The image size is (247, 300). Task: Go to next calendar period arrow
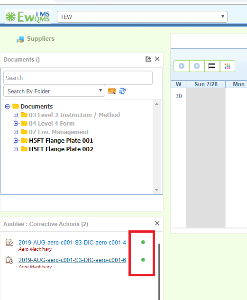pyautogui.click(x=197, y=66)
